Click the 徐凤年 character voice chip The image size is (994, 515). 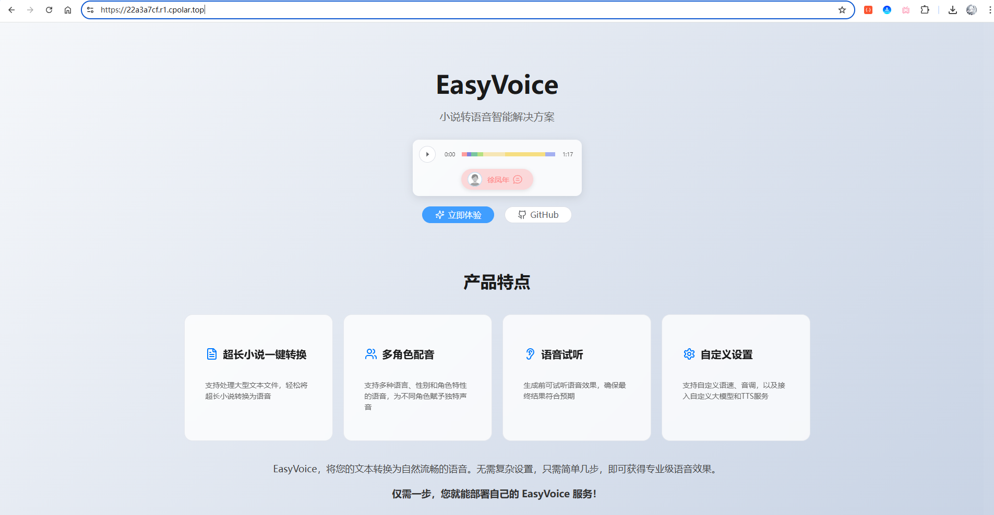[497, 179]
